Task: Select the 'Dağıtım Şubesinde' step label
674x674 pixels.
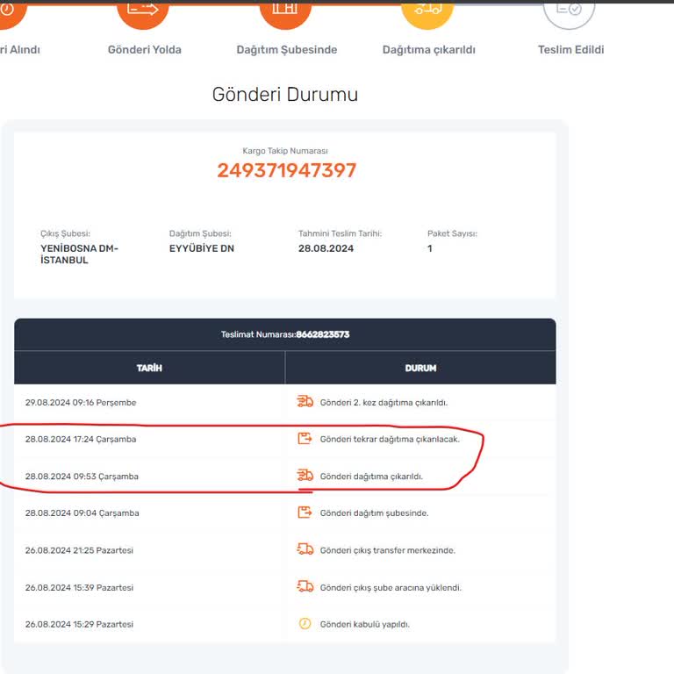Action: click(x=287, y=50)
